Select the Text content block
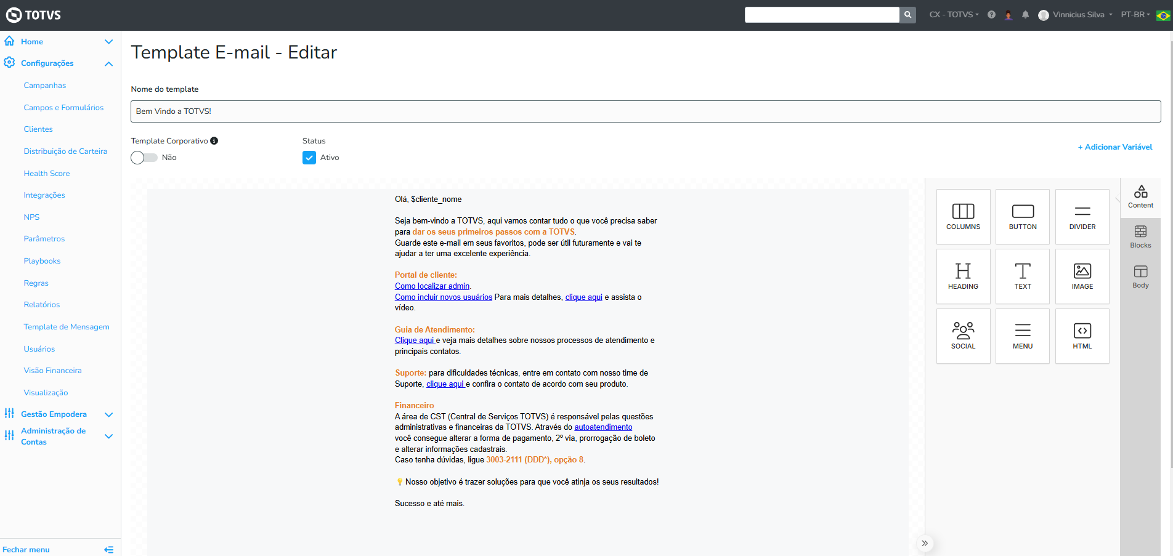The height and width of the screenshot is (556, 1173). [1023, 276]
